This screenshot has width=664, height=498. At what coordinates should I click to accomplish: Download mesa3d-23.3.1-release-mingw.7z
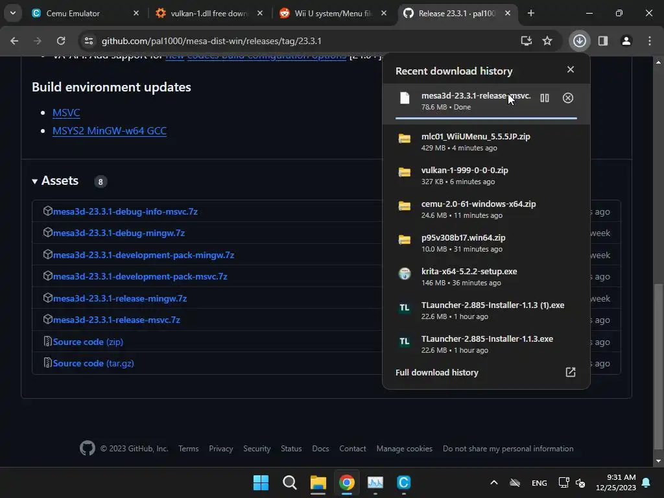(x=120, y=298)
